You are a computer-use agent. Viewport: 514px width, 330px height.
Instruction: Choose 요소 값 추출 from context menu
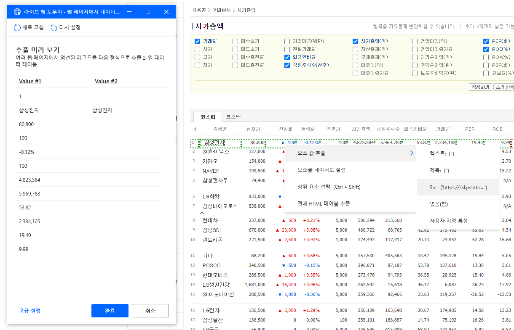350,153
